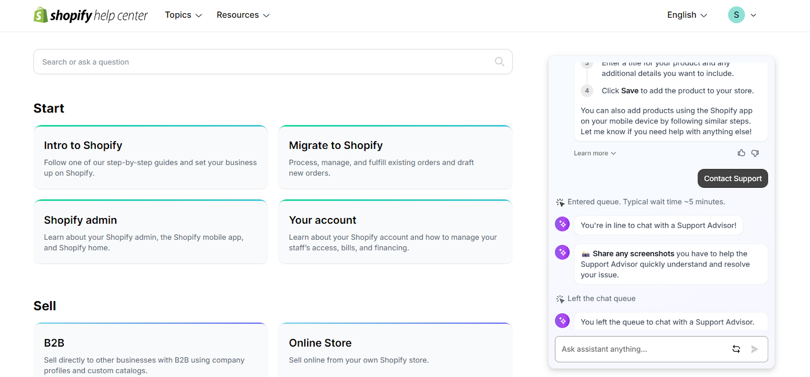
Task: Click 'Sell online from your own Shopify store' text
Action: (358, 360)
